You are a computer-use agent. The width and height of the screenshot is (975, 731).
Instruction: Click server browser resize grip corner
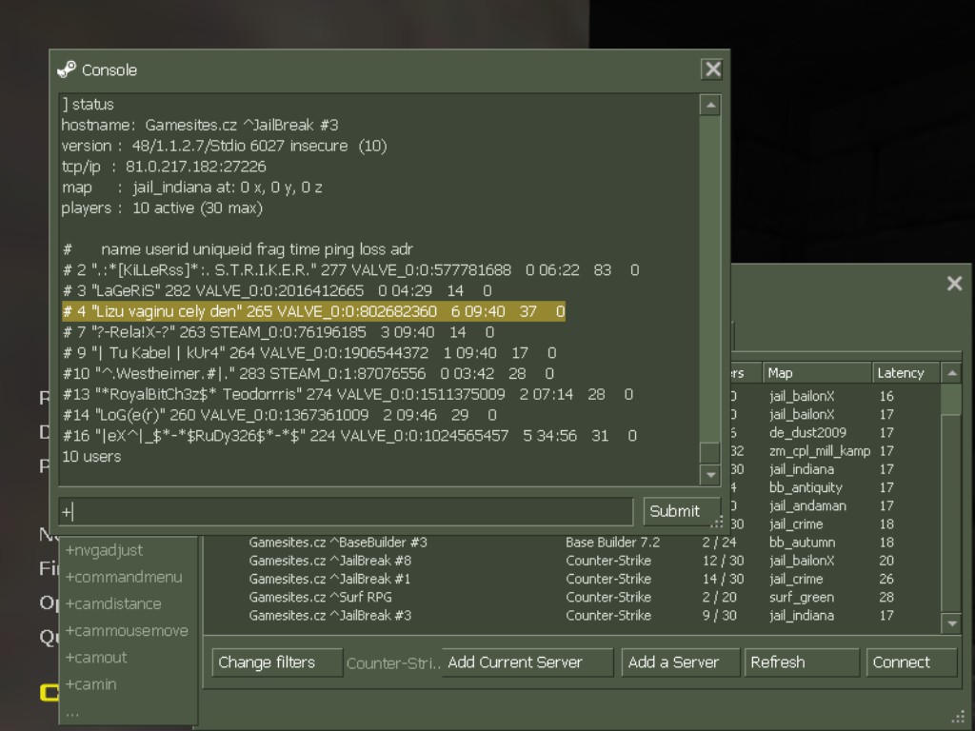point(958,717)
